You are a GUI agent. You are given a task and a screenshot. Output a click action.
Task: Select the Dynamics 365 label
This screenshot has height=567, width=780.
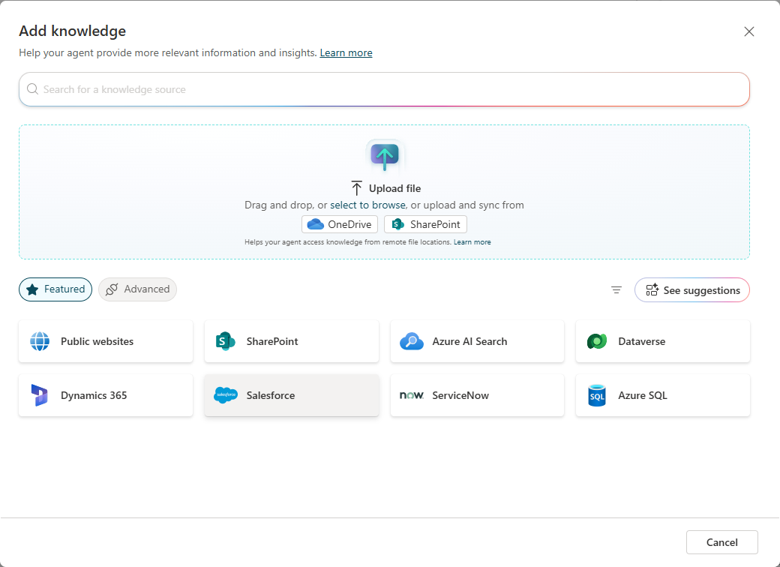94,395
